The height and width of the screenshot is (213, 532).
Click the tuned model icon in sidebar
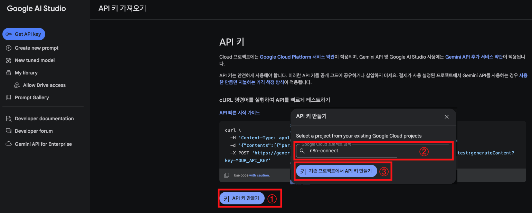point(9,60)
